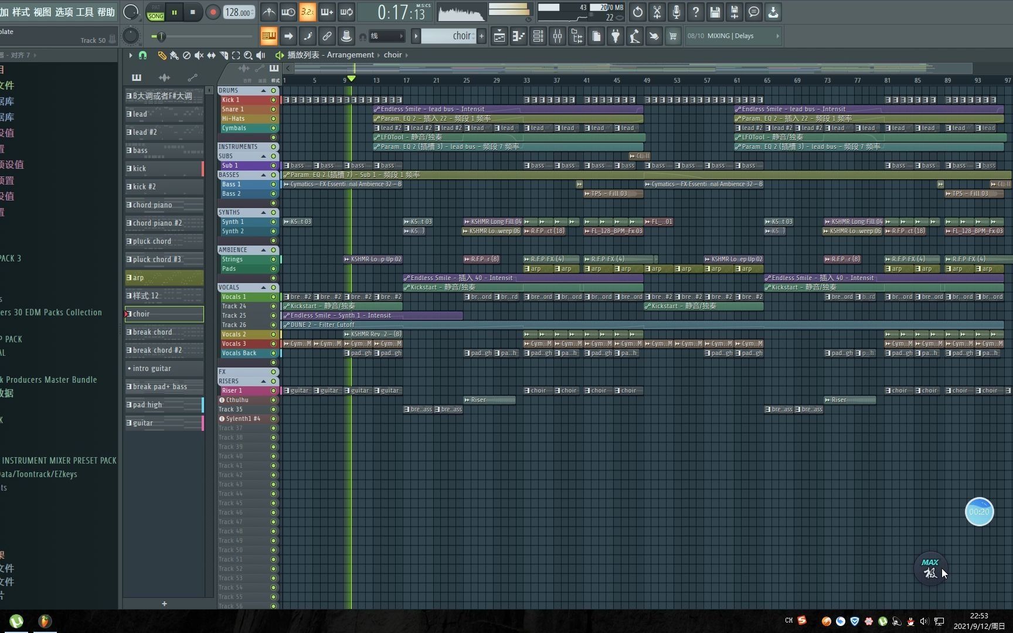Toggle loop recording
This screenshot has width=1013, height=633.
[x=346, y=12]
